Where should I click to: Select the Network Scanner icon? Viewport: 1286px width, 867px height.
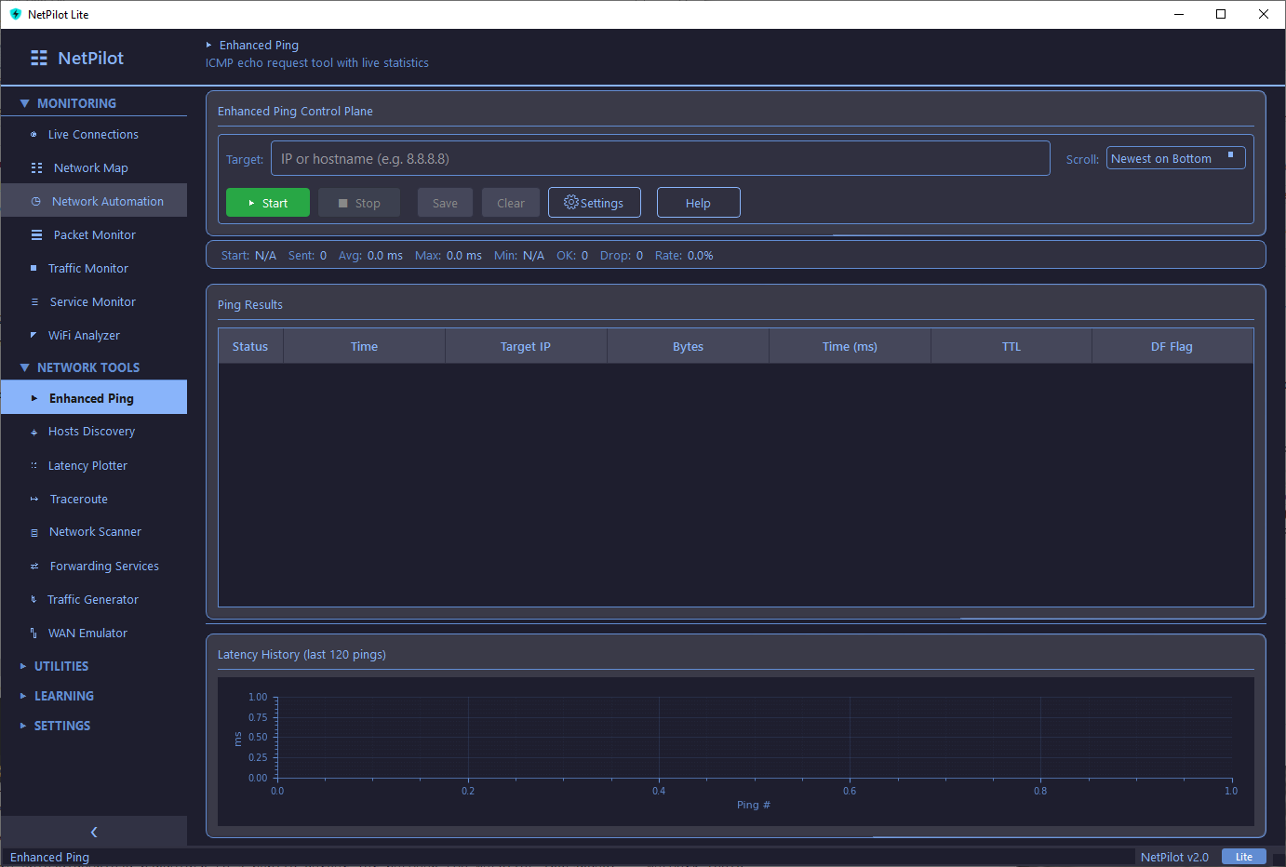[35, 531]
